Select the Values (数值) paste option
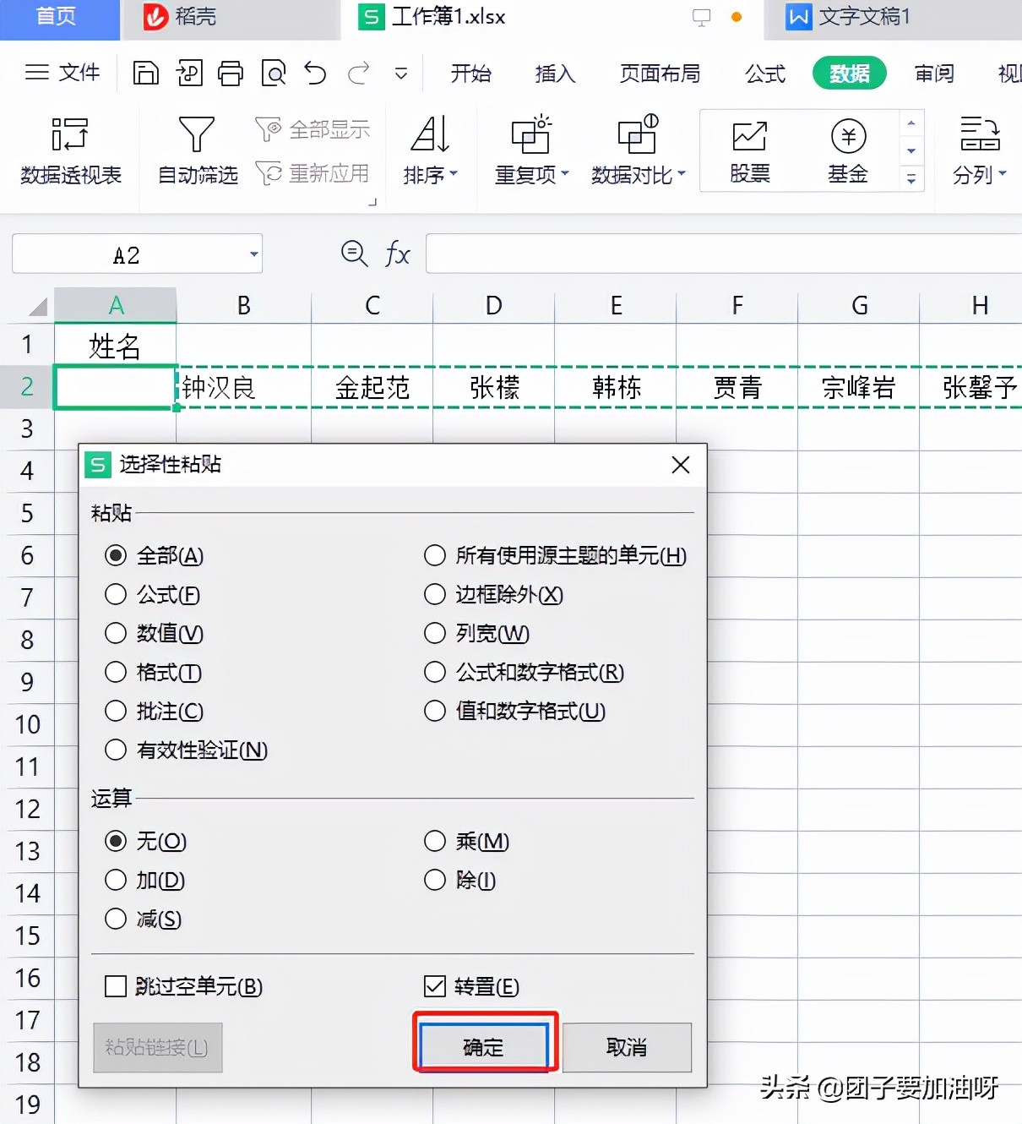This screenshot has width=1022, height=1124. (x=116, y=633)
